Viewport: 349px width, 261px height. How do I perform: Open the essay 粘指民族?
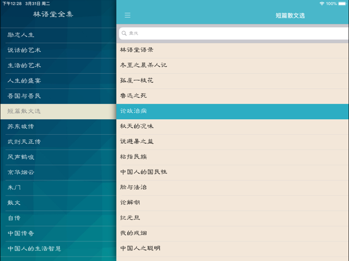[x=233, y=157]
